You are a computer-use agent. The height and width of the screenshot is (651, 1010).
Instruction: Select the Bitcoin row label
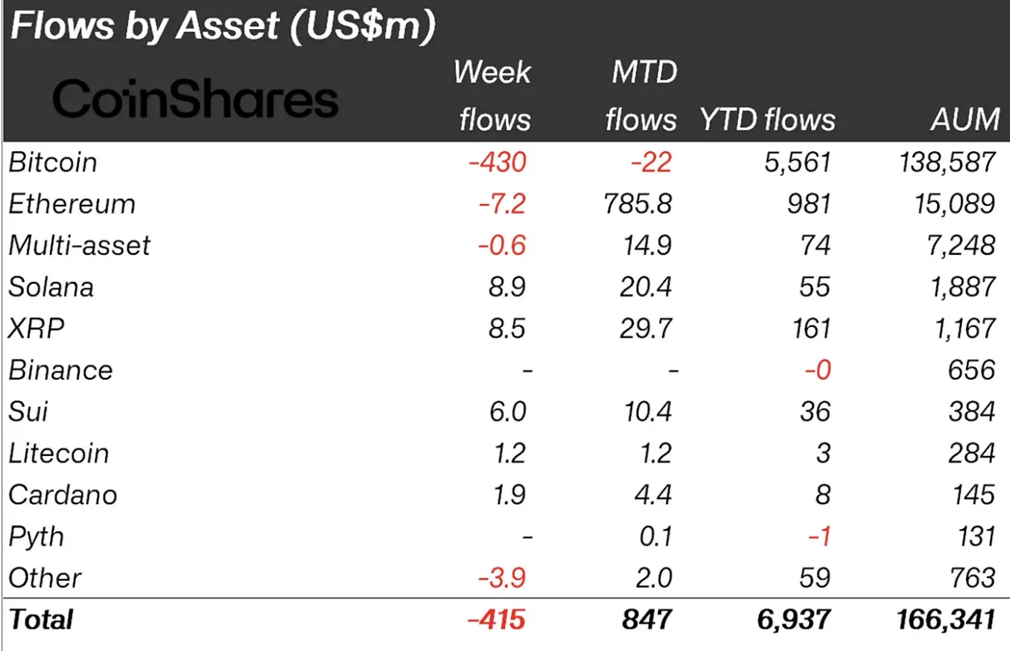click(x=53, y=162)
